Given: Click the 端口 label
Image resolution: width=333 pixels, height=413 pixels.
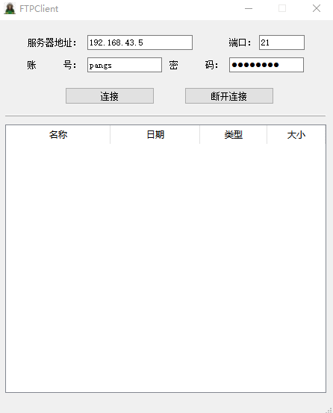Looking at the screenshot, I should pyautogui.click(x=240, y=42).
